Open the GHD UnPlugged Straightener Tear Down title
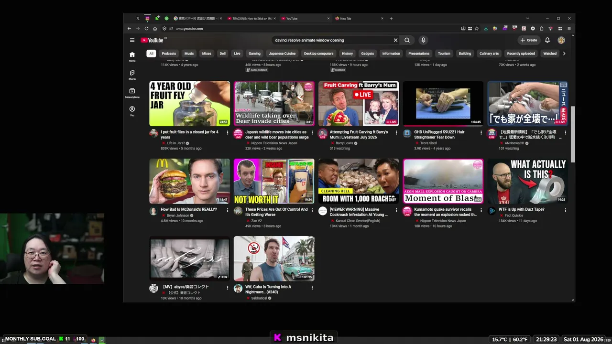This screenshot has width=612, height=344. (x=439, y=135)
